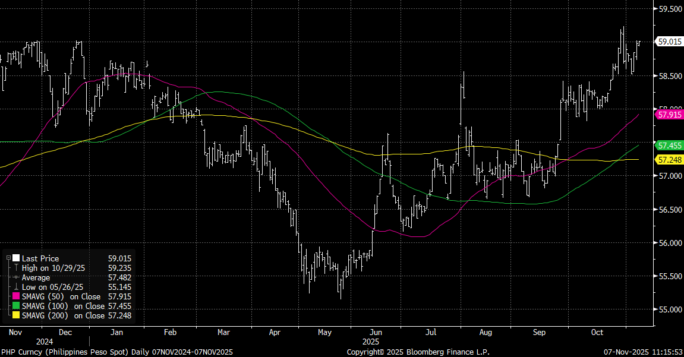Image resolution: width=684 pixels, height=357 pixels.
Task: Click the yellow SMAVG (200) swatch
Action: (16, 315)
